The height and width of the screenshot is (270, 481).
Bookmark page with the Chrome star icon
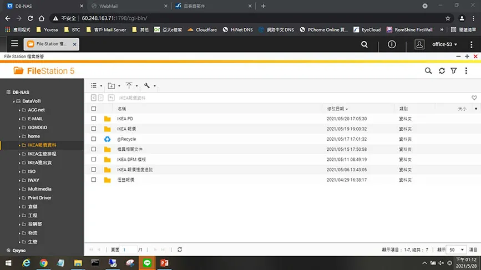tap(448, 18)
